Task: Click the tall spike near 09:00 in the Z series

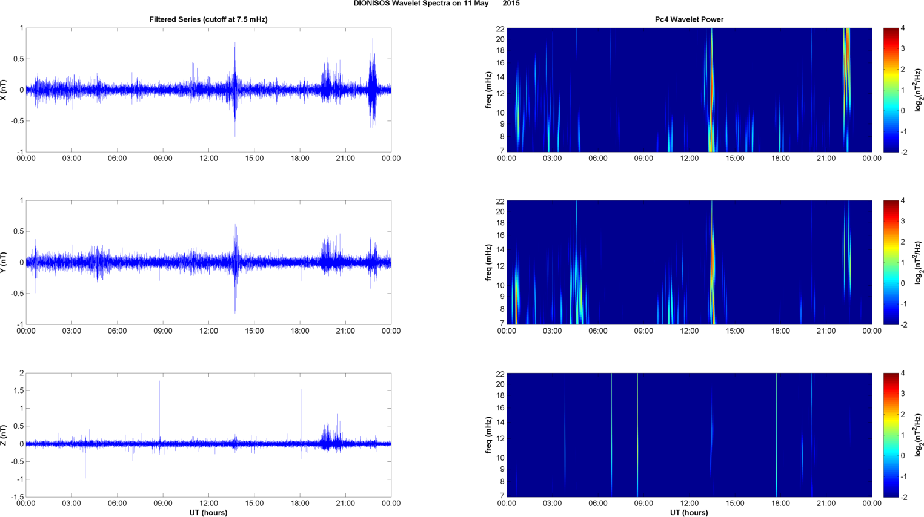Action: [159, 413]
